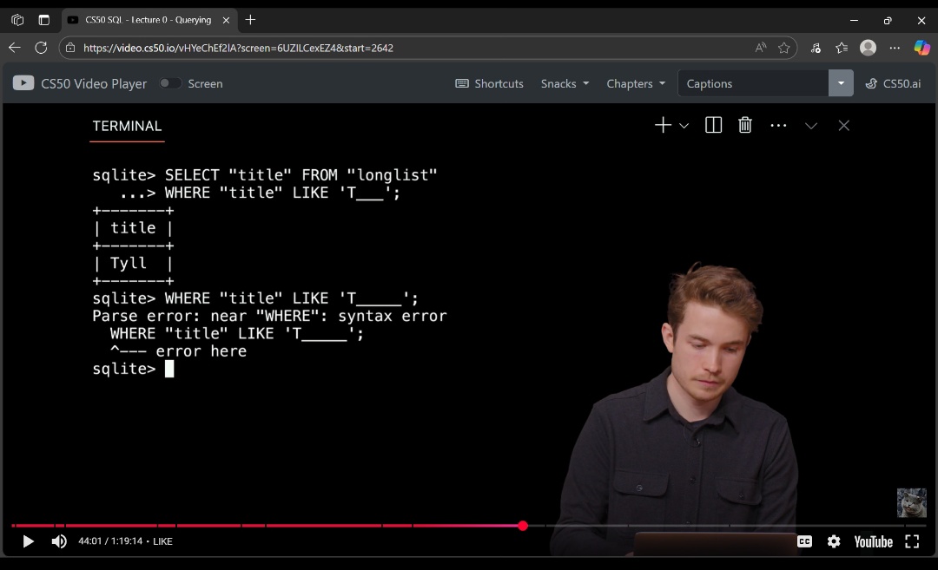The width and height of the screenshot is (938, 570).
Task: Expand the Chapters dropdown
Action: click(636, 83)
